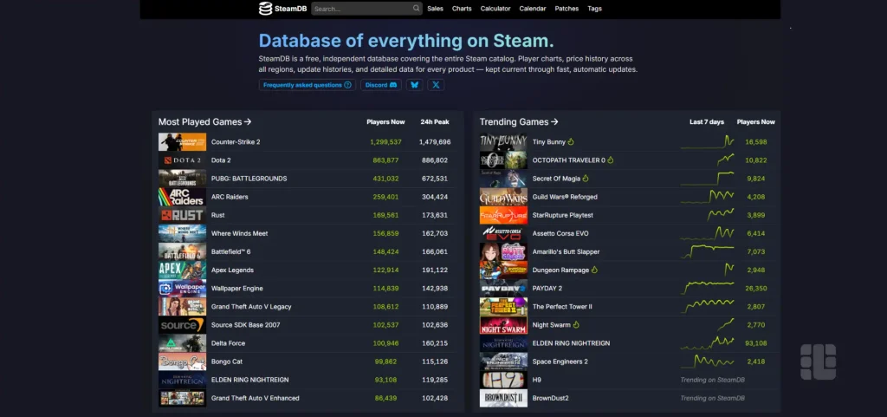Click the fire icon beside Secret Of Magia
This screenshot has width=887, height=417.
point(586,179)
